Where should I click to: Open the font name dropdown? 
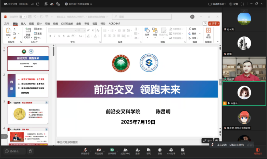click(76, 30)
